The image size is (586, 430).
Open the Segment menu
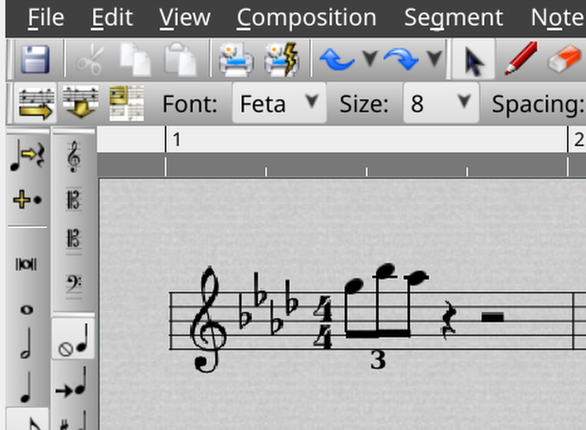[453, 17]
